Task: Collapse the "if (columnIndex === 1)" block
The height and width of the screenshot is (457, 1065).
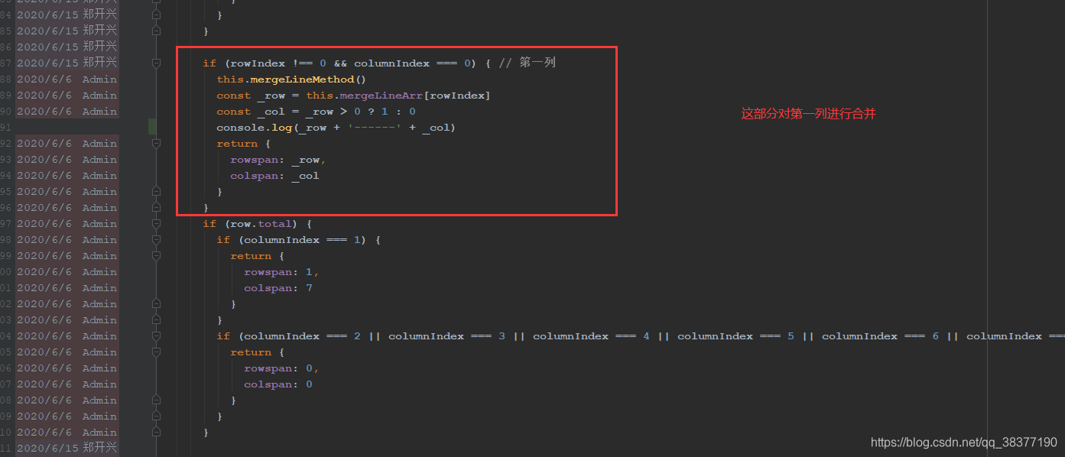Action: [x=157, y=239]
